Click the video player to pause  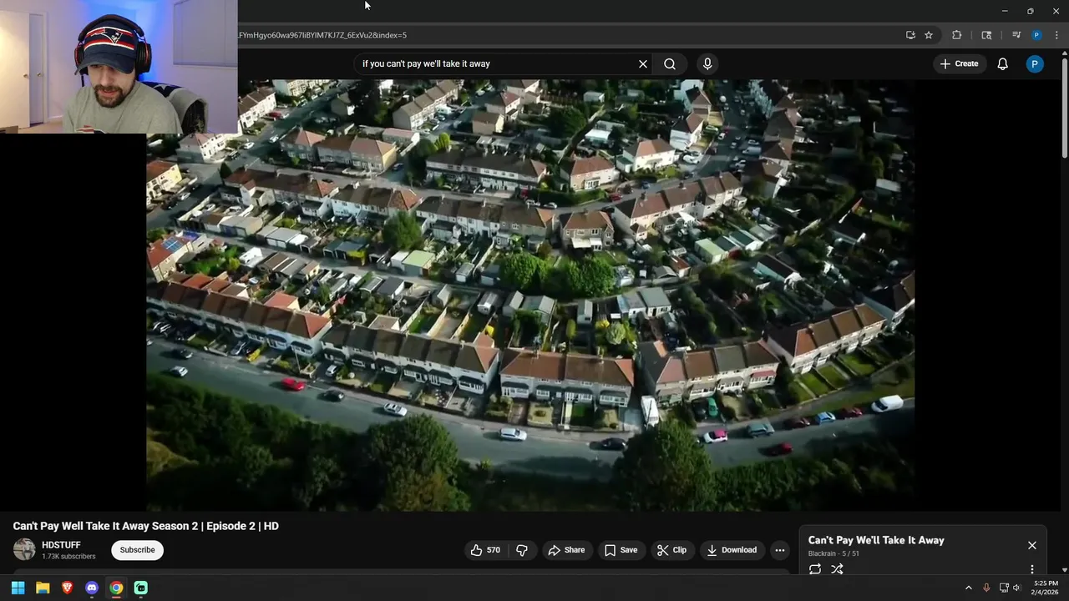pos(530,295)
